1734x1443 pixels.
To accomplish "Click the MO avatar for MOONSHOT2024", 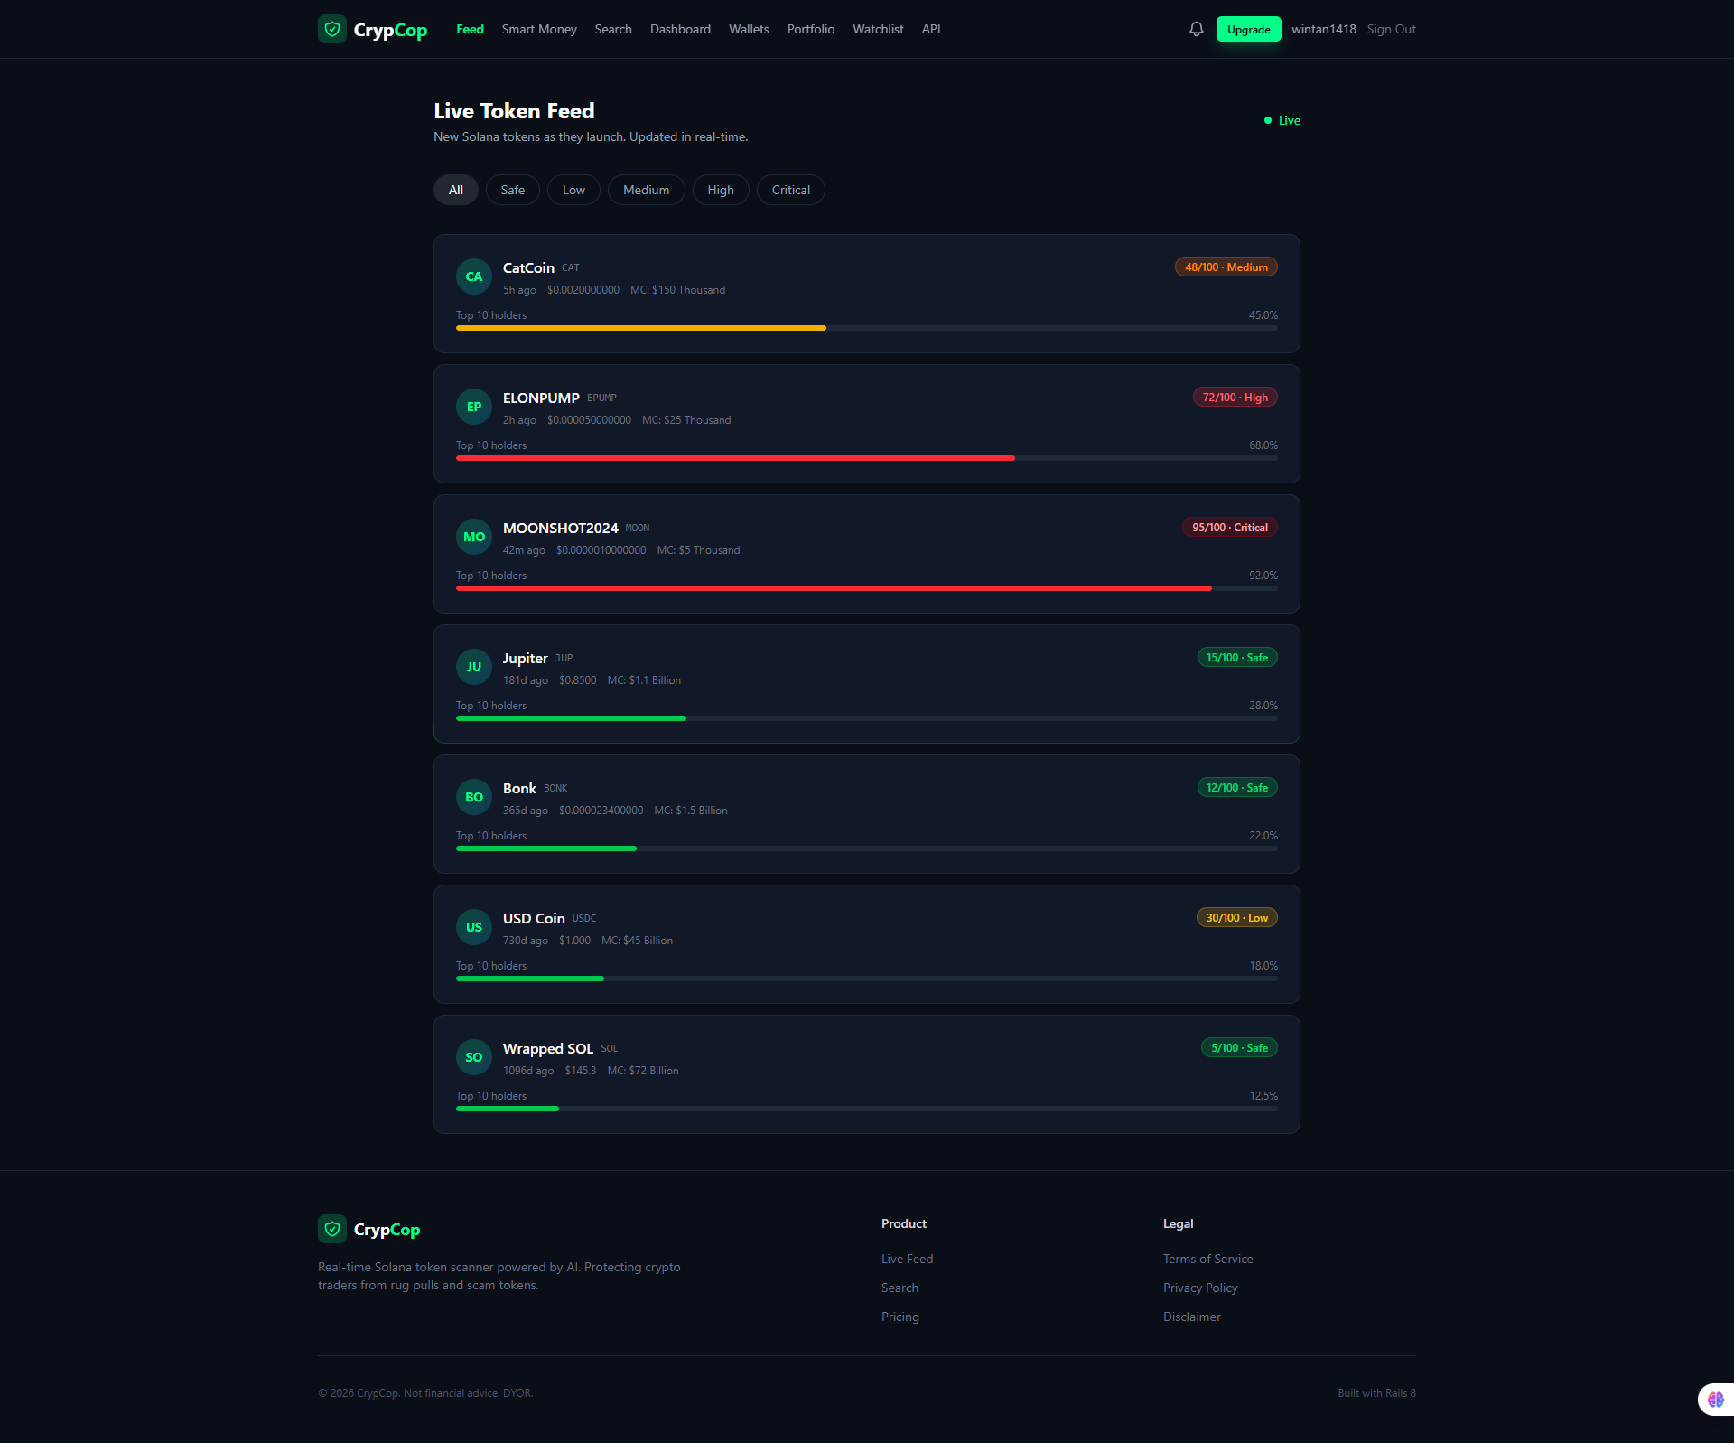I will pos(474,537).
